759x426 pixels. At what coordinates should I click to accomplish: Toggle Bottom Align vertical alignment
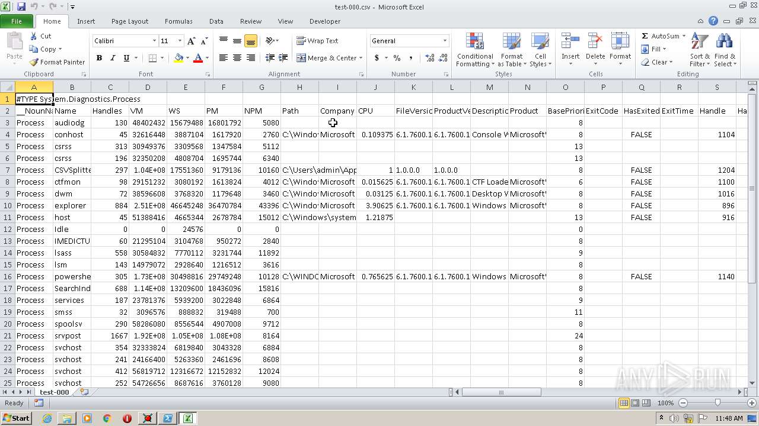click(251, 41)
